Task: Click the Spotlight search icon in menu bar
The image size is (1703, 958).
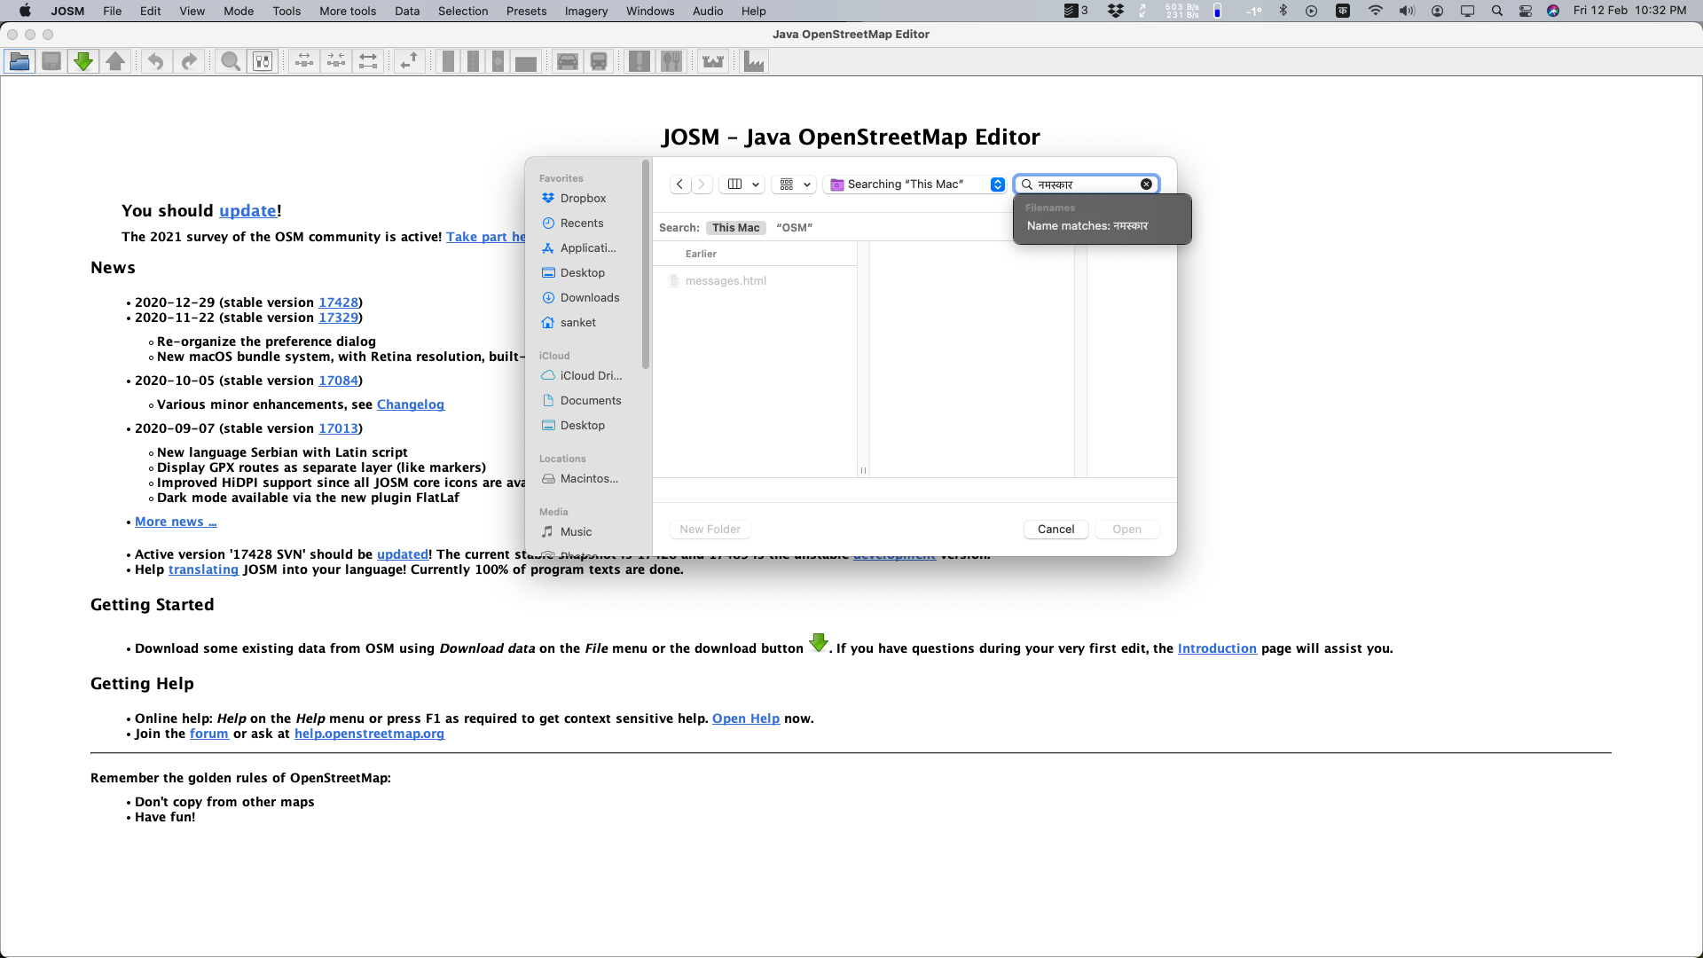Action: pyautogui.click(x=1497, y=11)
